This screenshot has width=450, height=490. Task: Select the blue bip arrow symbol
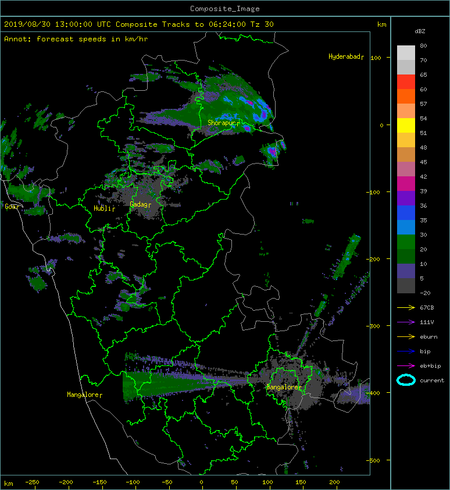pos(406,351)
